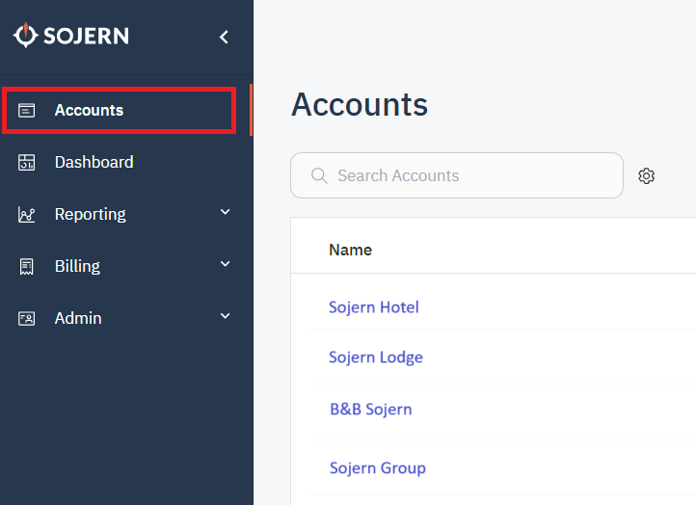
Task: Focus the Search Accounts field
Action: click(x=463, y=176)
